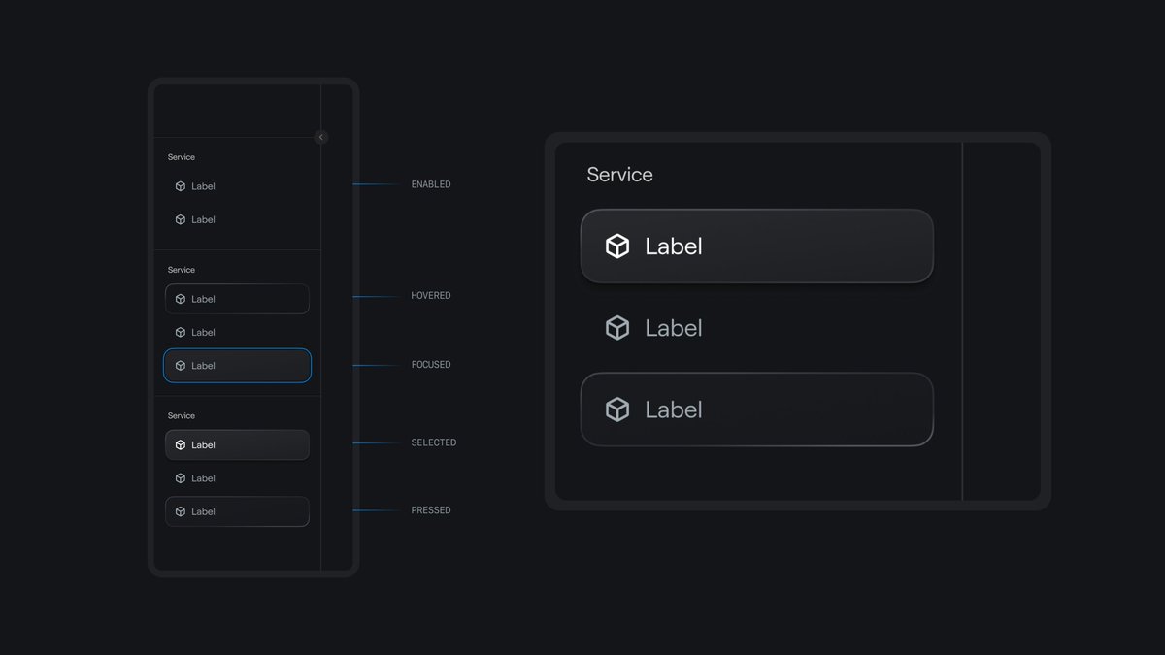Select the hovered Label in the second Service group

(x=237, y=299)
